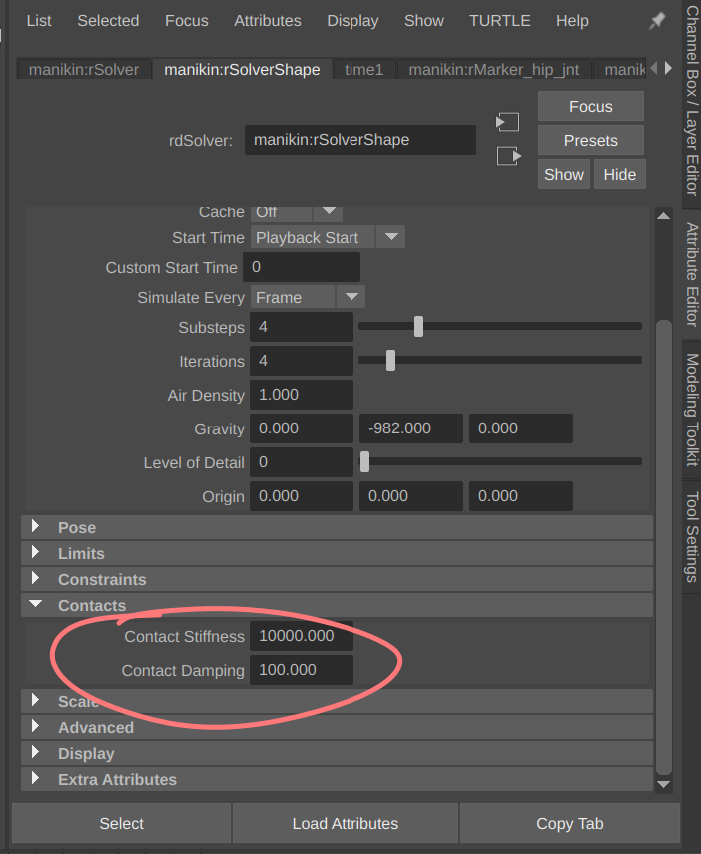Open the Modeling Toolkit side tab
701x854 pixels.
click(692, 410)
